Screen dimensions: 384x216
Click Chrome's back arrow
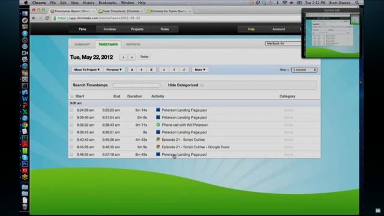click(34, 18)
